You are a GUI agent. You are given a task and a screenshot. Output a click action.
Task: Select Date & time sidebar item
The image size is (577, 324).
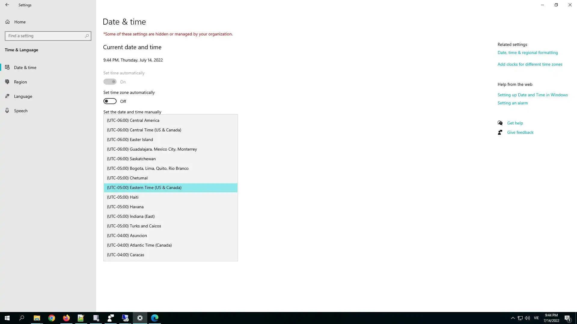(x=25, y=67)
